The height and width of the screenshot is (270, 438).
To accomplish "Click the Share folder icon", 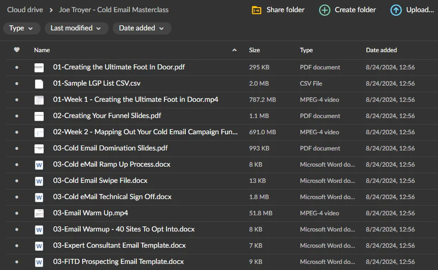I will pos(256,10).
